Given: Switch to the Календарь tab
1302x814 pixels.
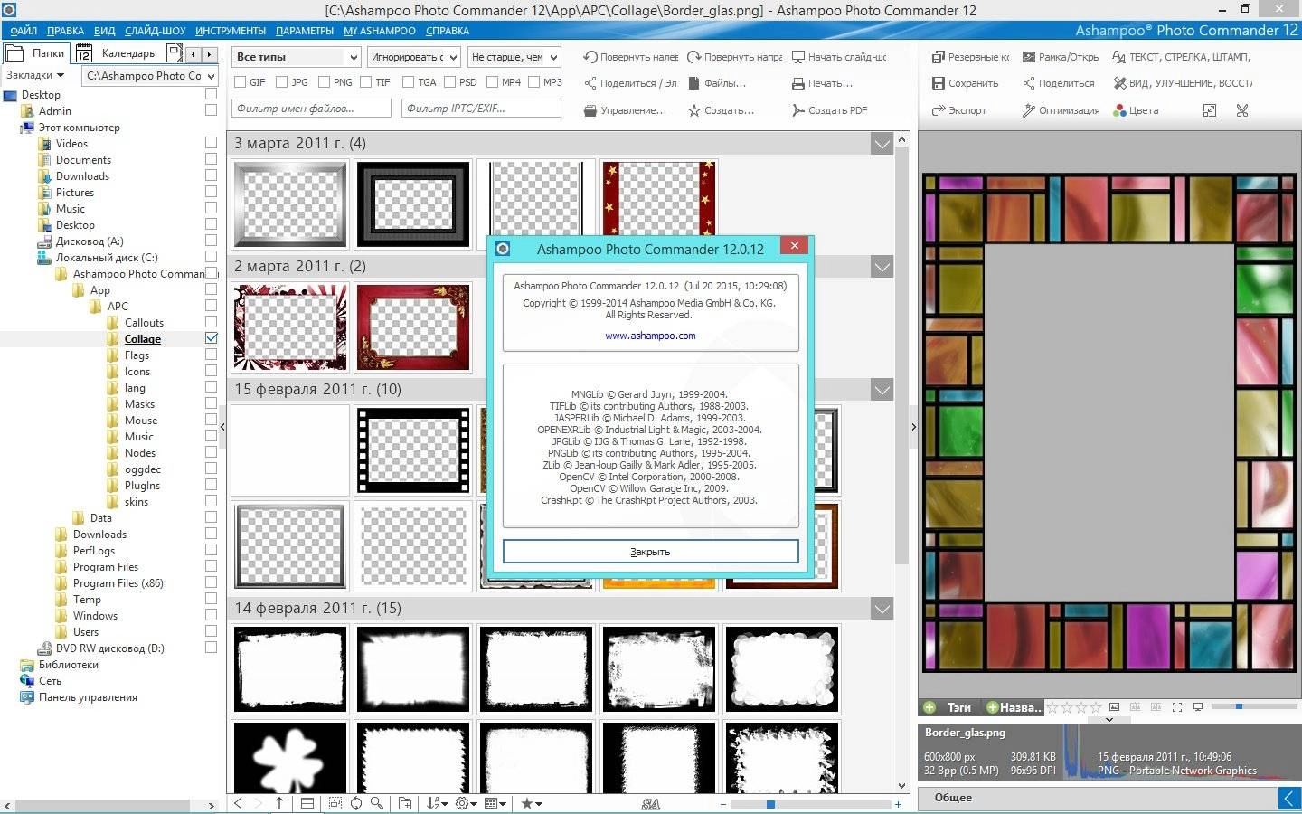Looking at the screenshot, I should pos(117,53).
